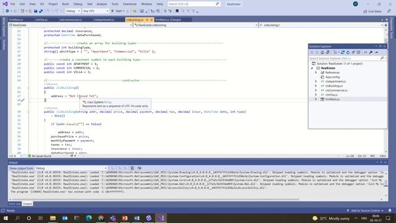Viewport: 396px width, 223px height.
Task: Open the Analyze menu
Action: click(101, 4)
